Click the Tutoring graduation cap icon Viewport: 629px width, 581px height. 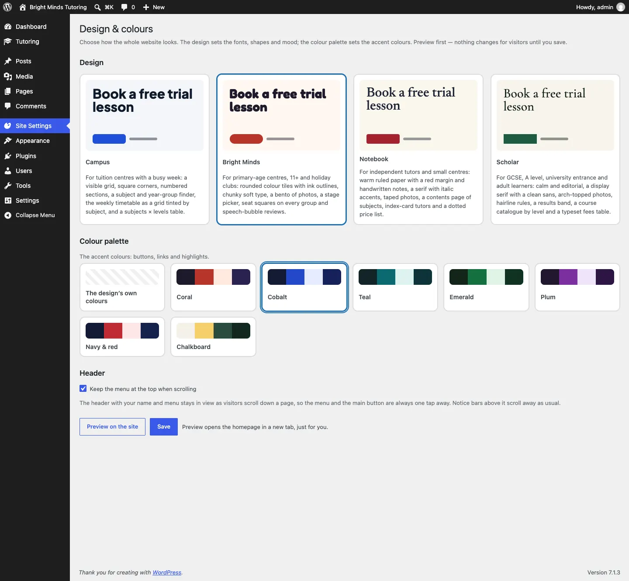point(8,41)
